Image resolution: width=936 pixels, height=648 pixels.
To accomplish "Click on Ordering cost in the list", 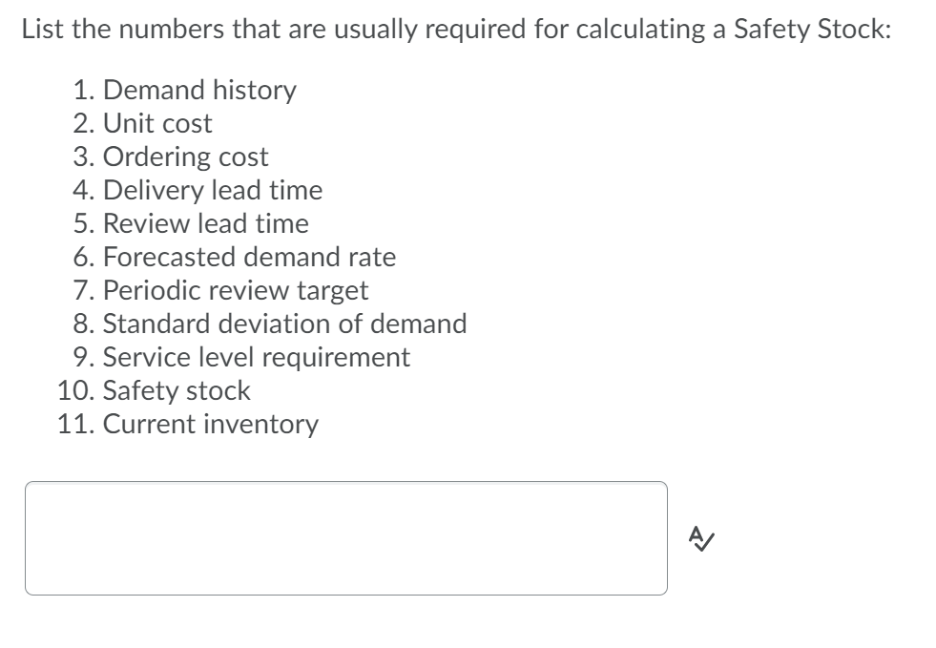I will (186, 157).
